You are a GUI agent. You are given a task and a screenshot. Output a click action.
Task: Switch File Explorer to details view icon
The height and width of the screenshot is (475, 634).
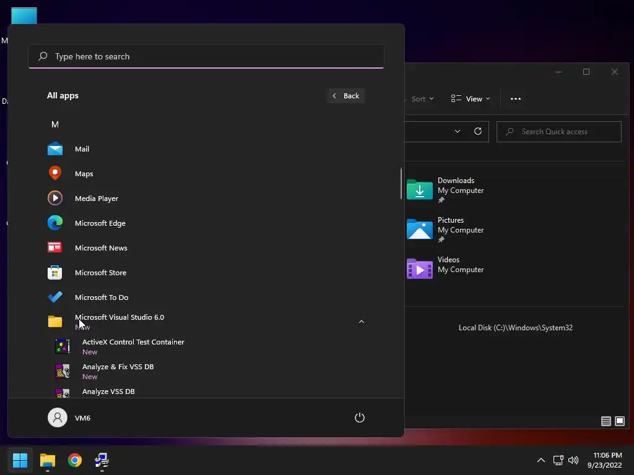[606, 421]
